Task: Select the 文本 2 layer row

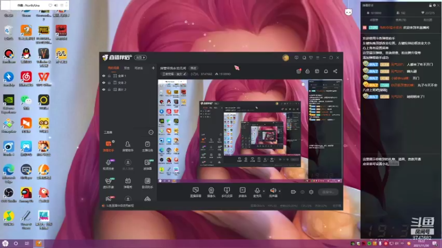Action: click(129, 83)
